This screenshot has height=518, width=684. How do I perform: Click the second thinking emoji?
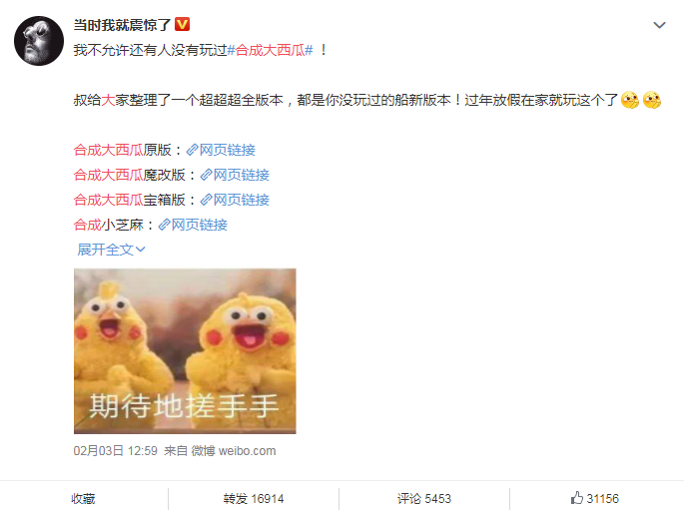652,100
